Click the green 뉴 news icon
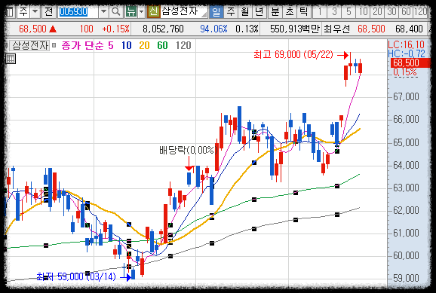The image size is (436, 293). (x=130, y=12)
